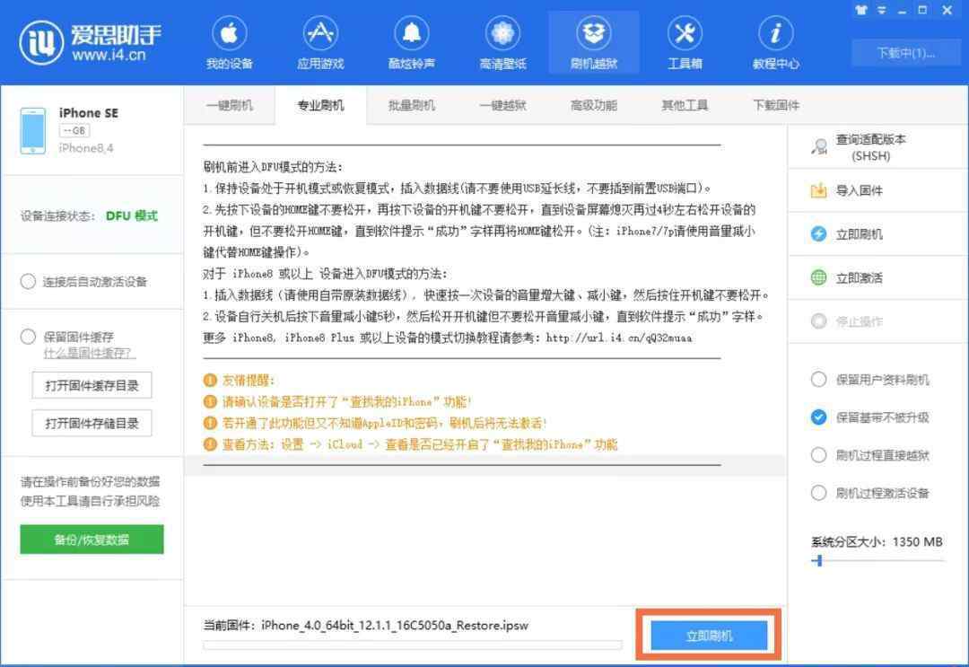
Task: Open the 什么是固件缓存? link
Action: [89, 353]
